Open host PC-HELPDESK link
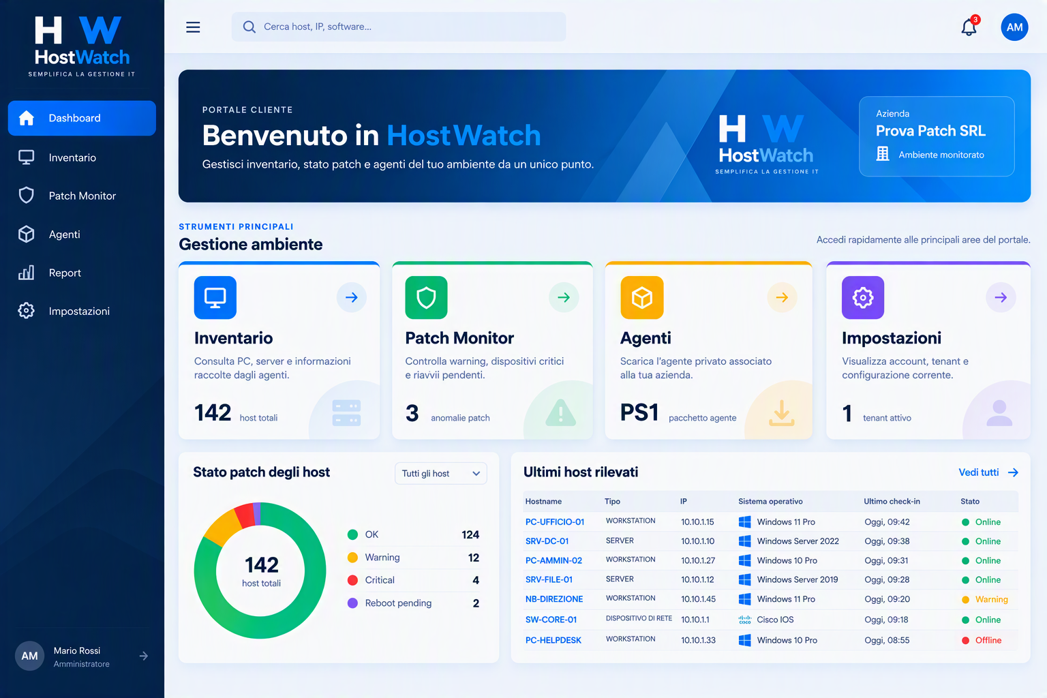This screenshot has height=698, width=1047. 553,640
